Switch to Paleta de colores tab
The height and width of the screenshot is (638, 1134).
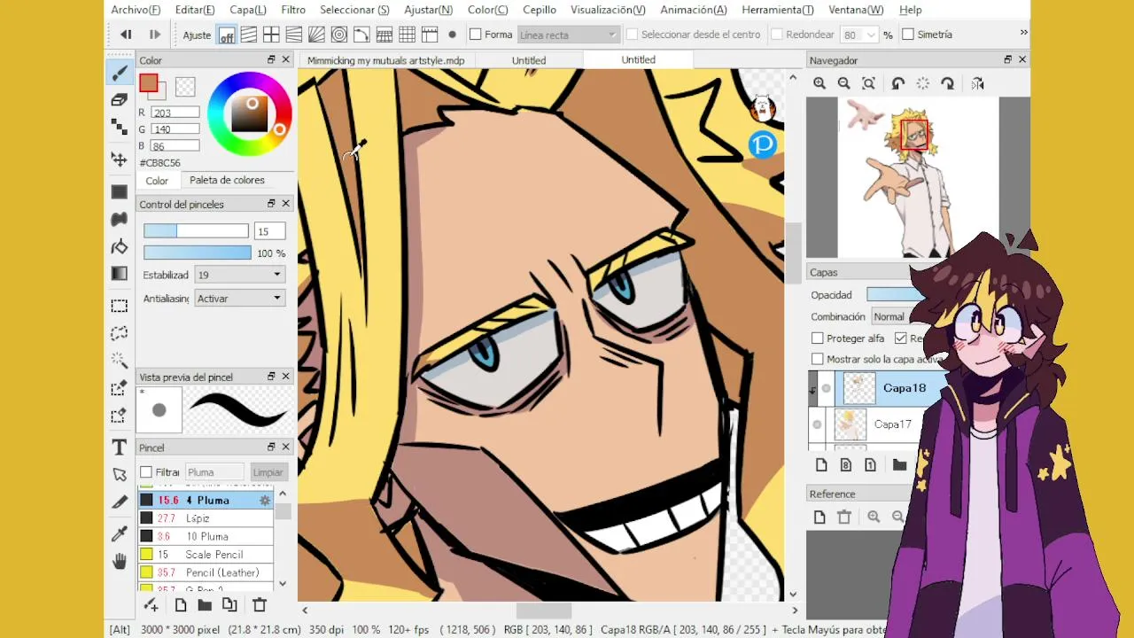227,180
